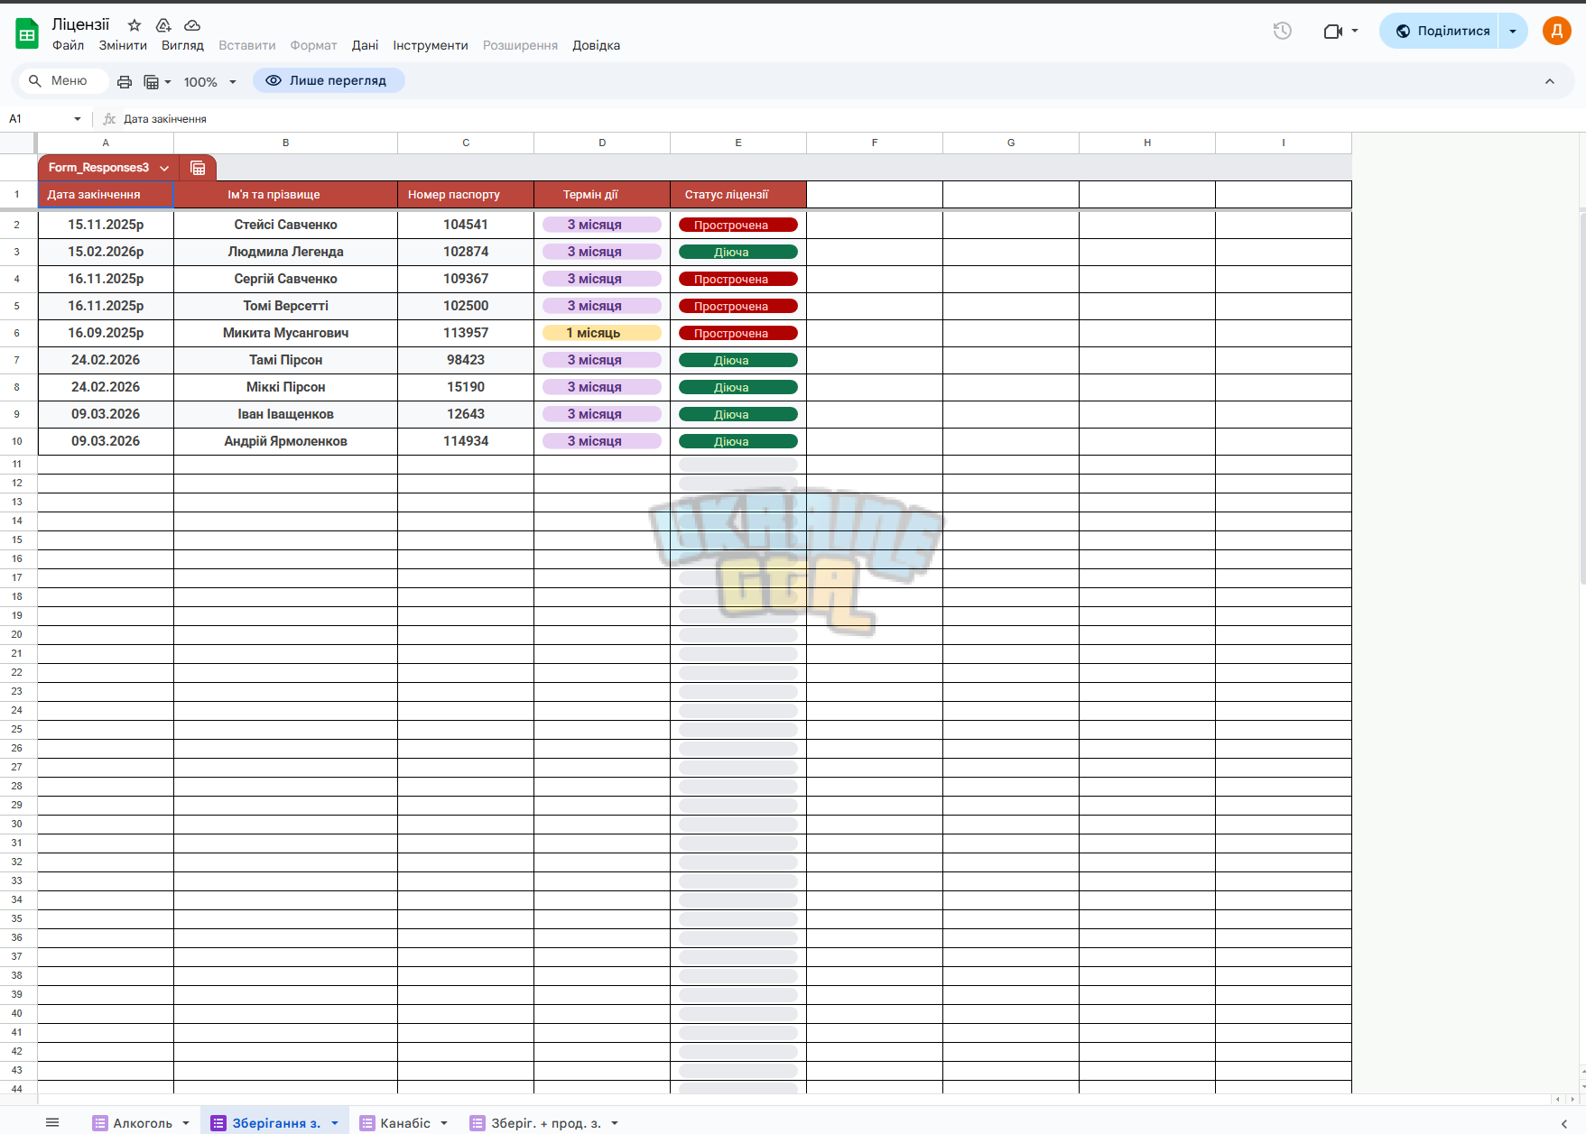The image size is (1586, 1134).
Task: Click the Термін дії header cell
Action: pos(601,194)
